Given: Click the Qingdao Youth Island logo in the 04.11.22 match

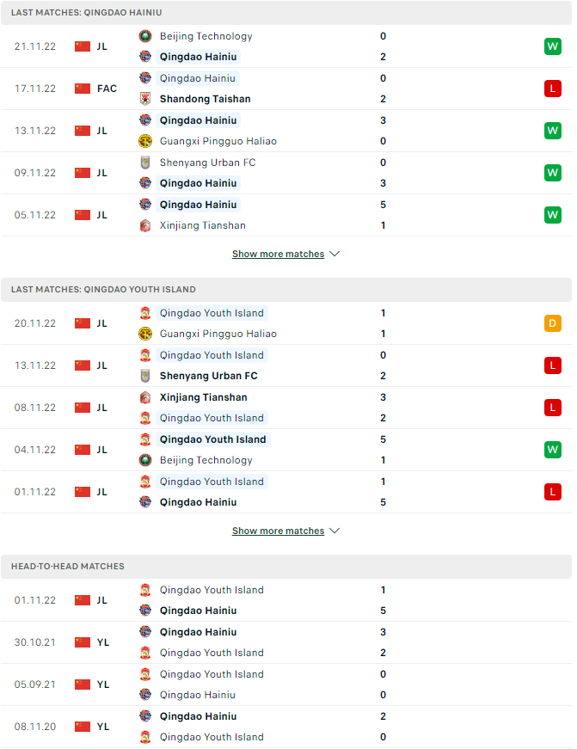Looking at the screenshot, I should [x=145, y=439].
